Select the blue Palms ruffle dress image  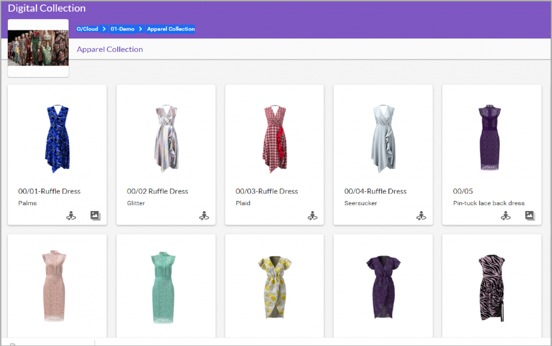[58, 139]
